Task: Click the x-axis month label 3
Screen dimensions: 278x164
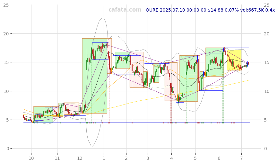Action: (x=148, y=158)
